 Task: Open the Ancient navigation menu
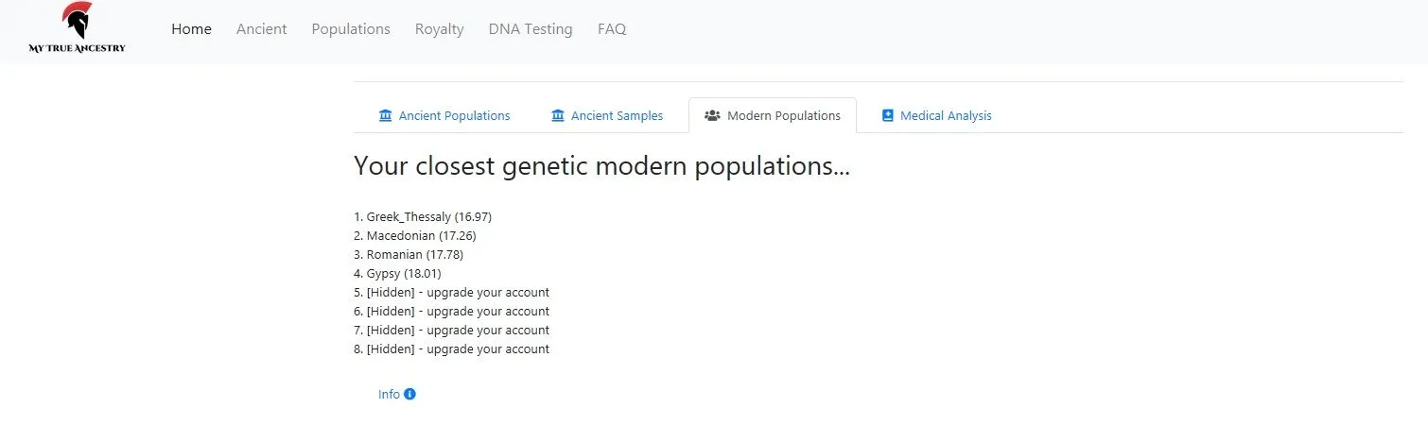pos(261,29)
